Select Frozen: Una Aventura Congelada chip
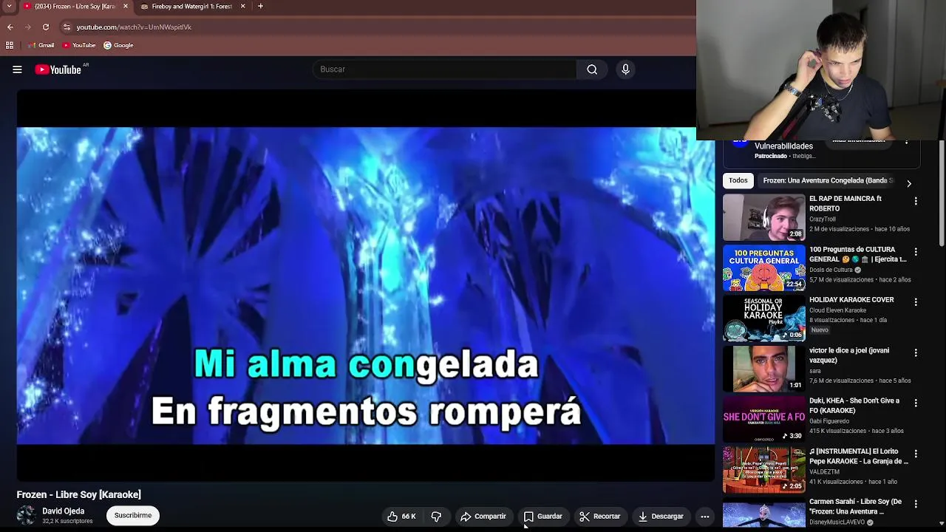946x532 pixels. pos(827,180)
